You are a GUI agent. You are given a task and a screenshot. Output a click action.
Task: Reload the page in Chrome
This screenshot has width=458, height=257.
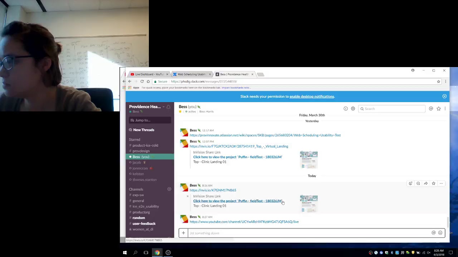click(142, 81)
